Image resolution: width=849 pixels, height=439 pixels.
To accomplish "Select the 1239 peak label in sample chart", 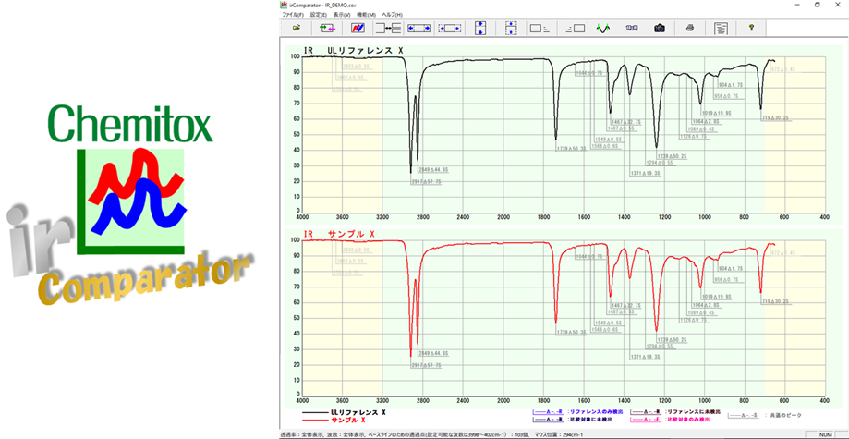I will pyautogui.click(x=672, y=340).
